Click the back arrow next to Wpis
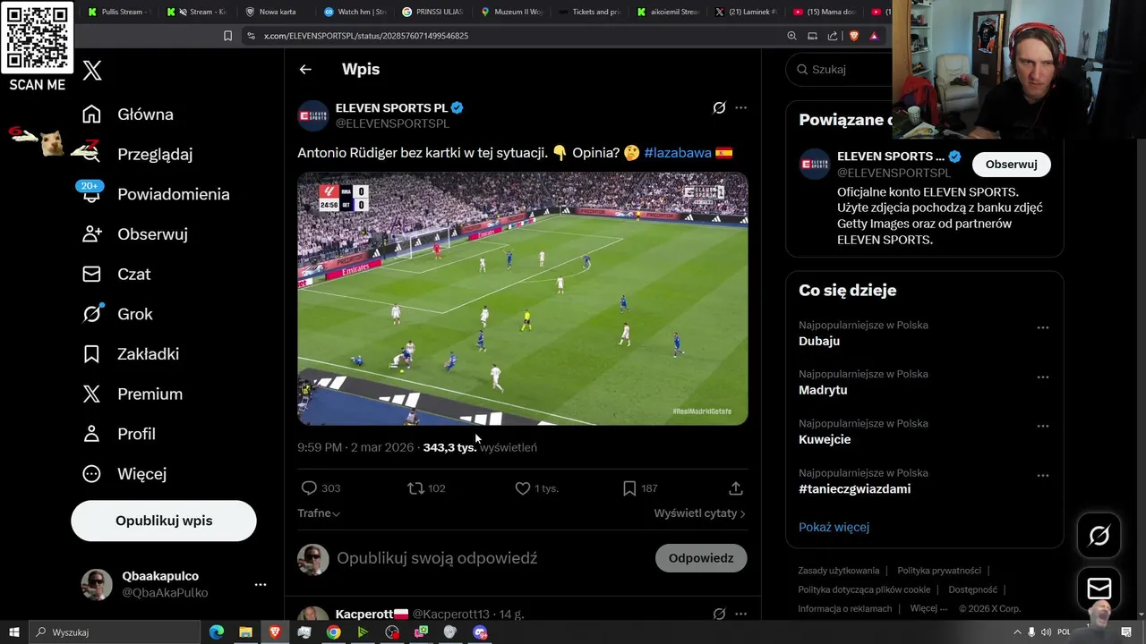This screenshot has height=644, width=1146. click(x=305, y=69)
